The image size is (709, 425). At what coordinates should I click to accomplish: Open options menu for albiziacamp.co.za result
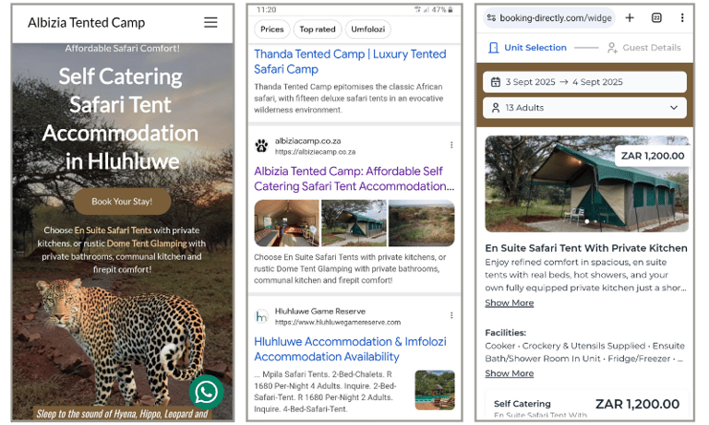click(451, 145)
